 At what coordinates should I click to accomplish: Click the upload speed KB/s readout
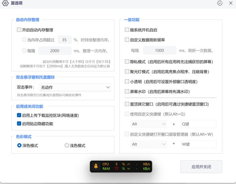click(x=146, y=164)
